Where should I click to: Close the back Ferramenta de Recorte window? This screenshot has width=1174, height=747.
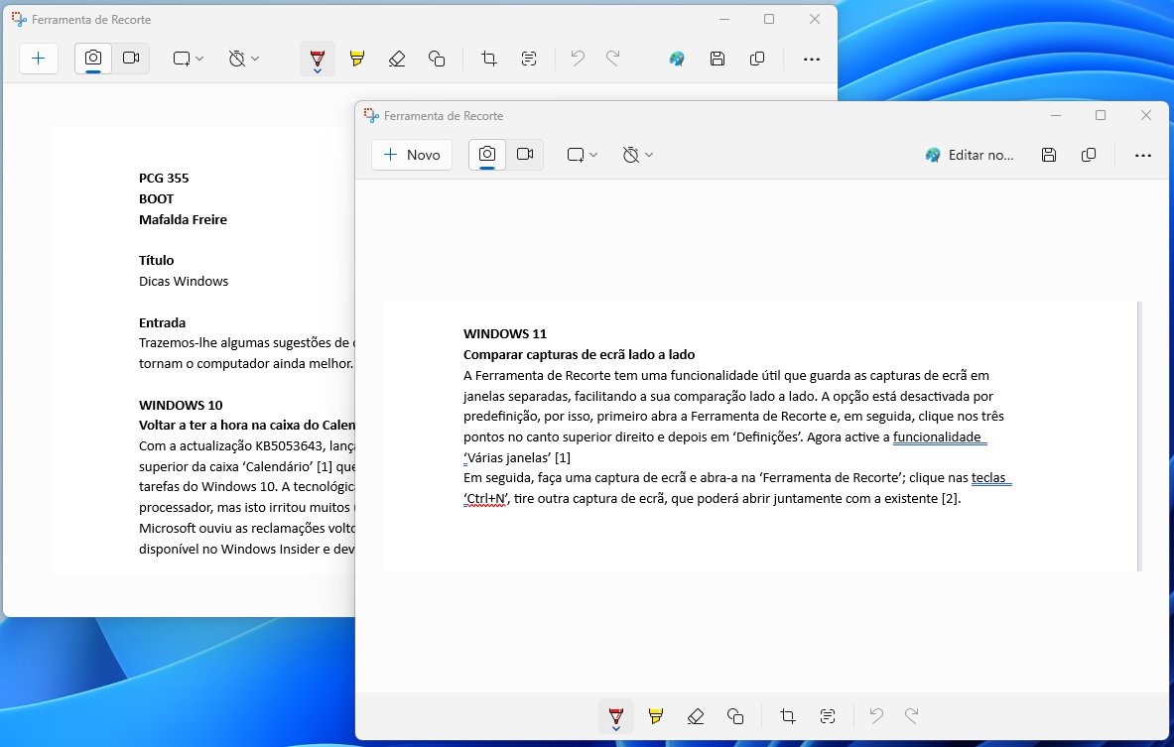(815, 19)
